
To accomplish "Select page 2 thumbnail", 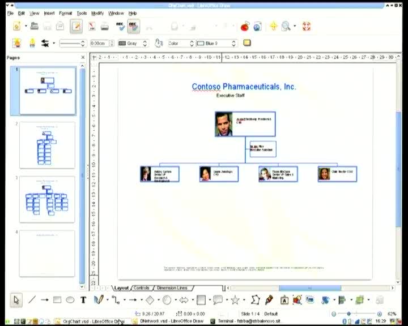I will (x=47, y=145).
